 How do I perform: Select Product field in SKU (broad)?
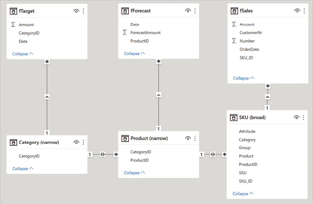pos(246,156)
